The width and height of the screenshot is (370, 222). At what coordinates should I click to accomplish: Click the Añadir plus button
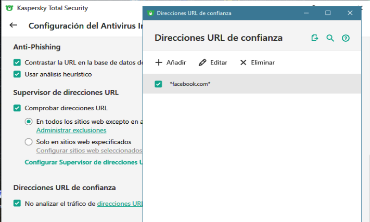tap(170, 63)
